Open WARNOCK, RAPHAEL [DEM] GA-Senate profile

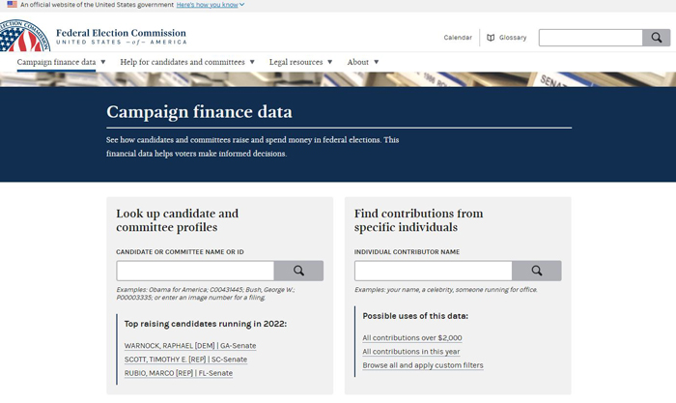(190, 346)
